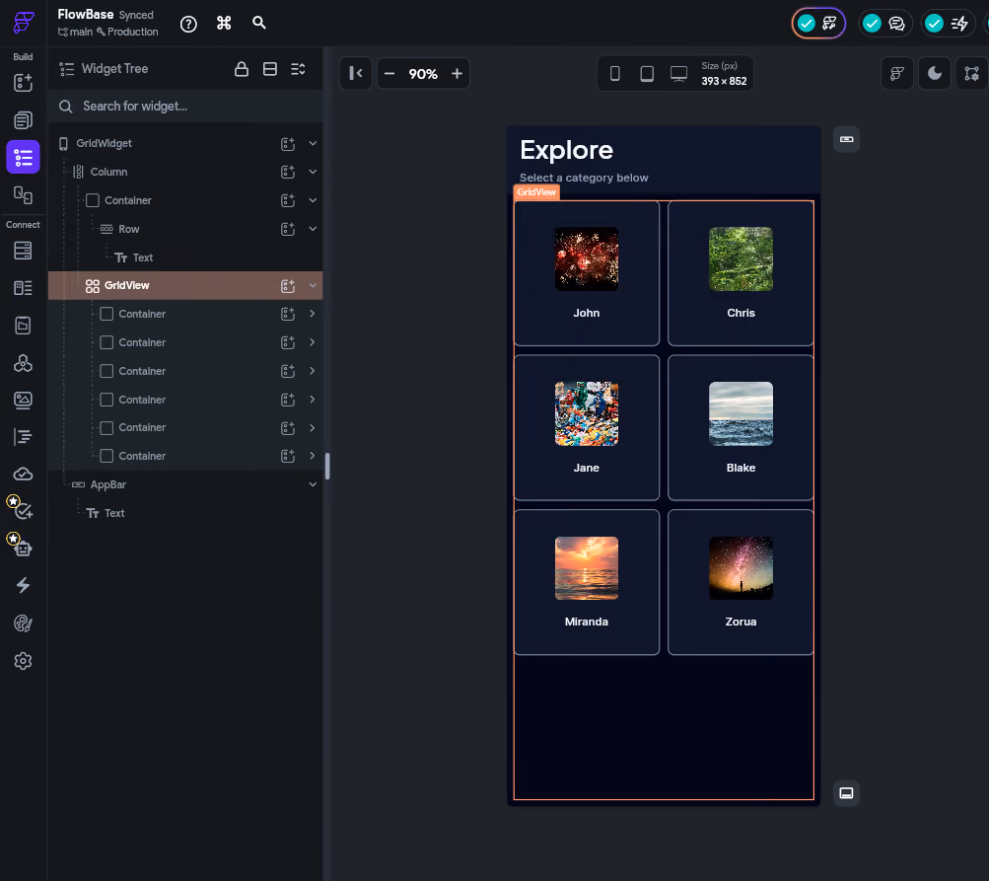Open the theme palette icon in sidebar
989x881 pixels.
coord(23,624)
